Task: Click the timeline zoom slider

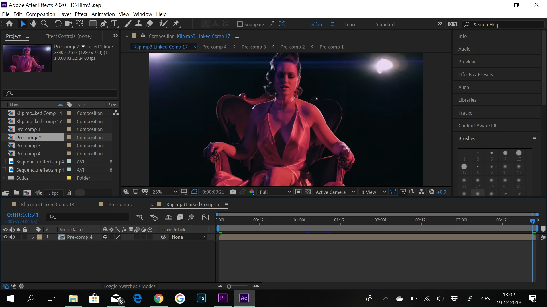Action: point(229,286)
